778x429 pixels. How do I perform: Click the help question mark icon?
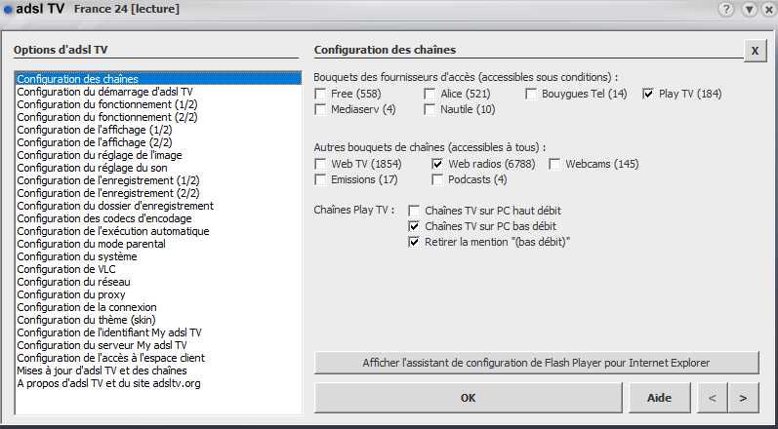726,9
